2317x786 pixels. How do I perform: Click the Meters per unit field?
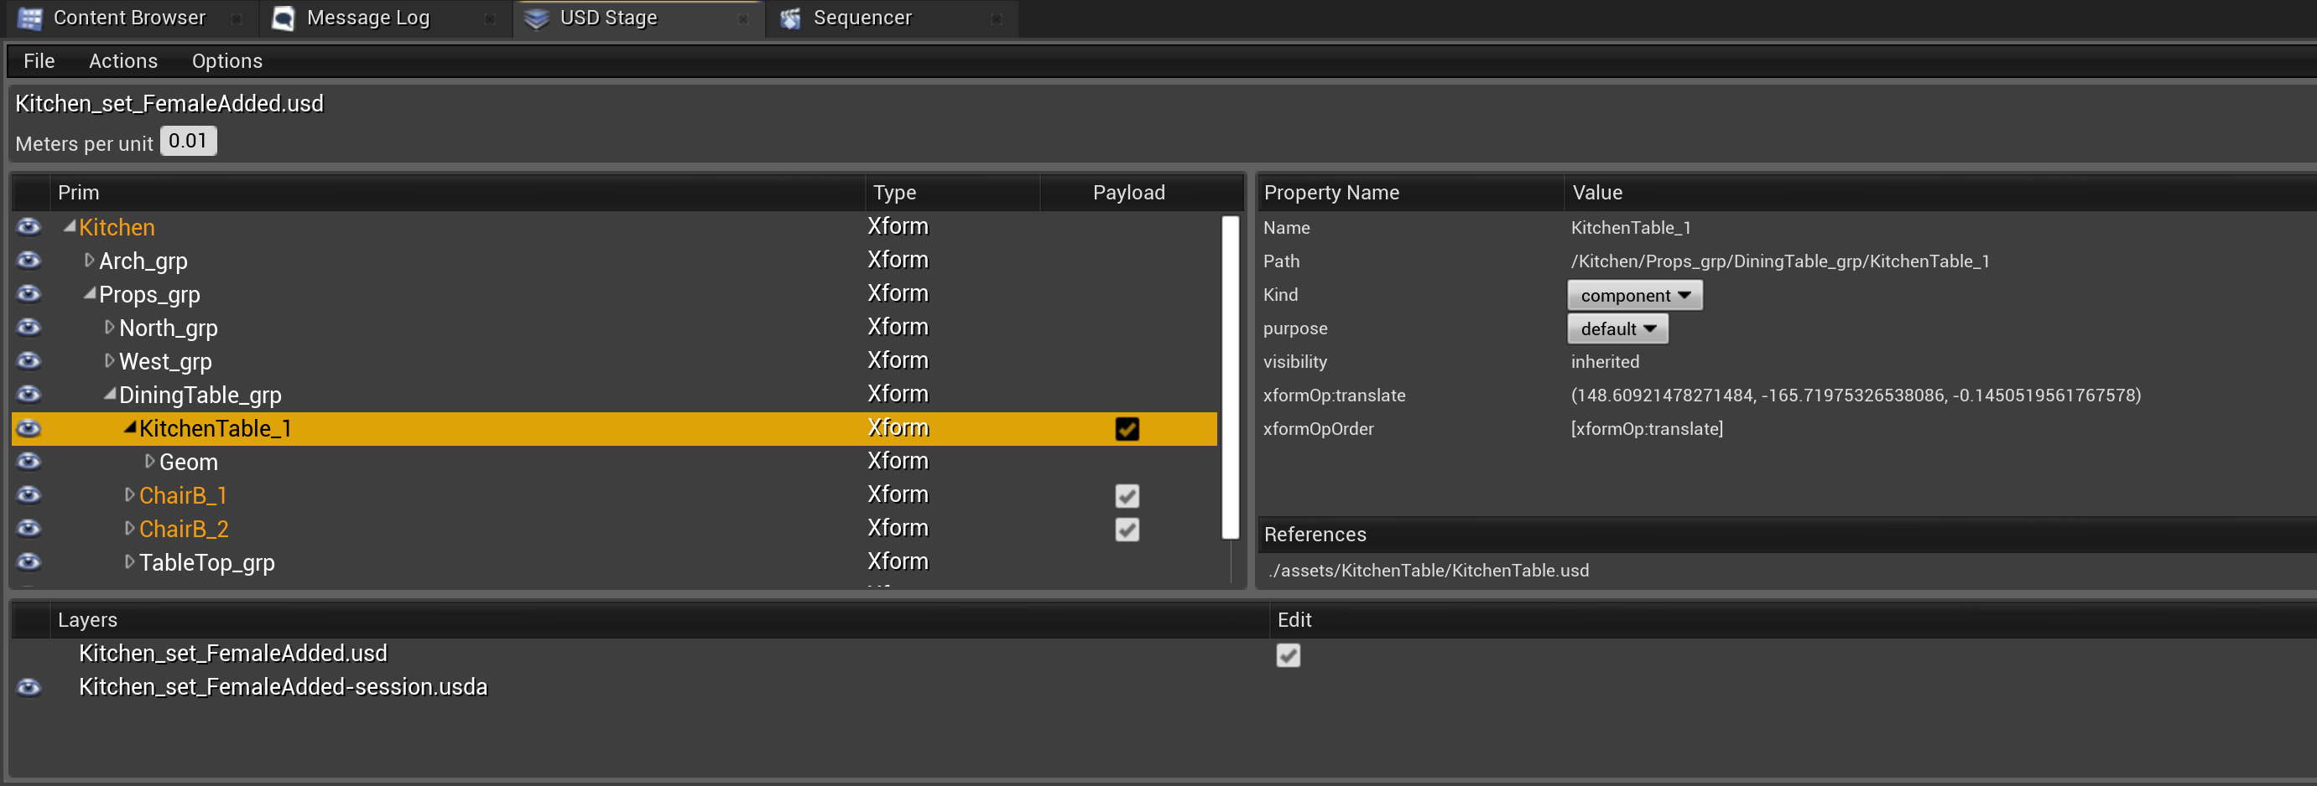[188, 141]
